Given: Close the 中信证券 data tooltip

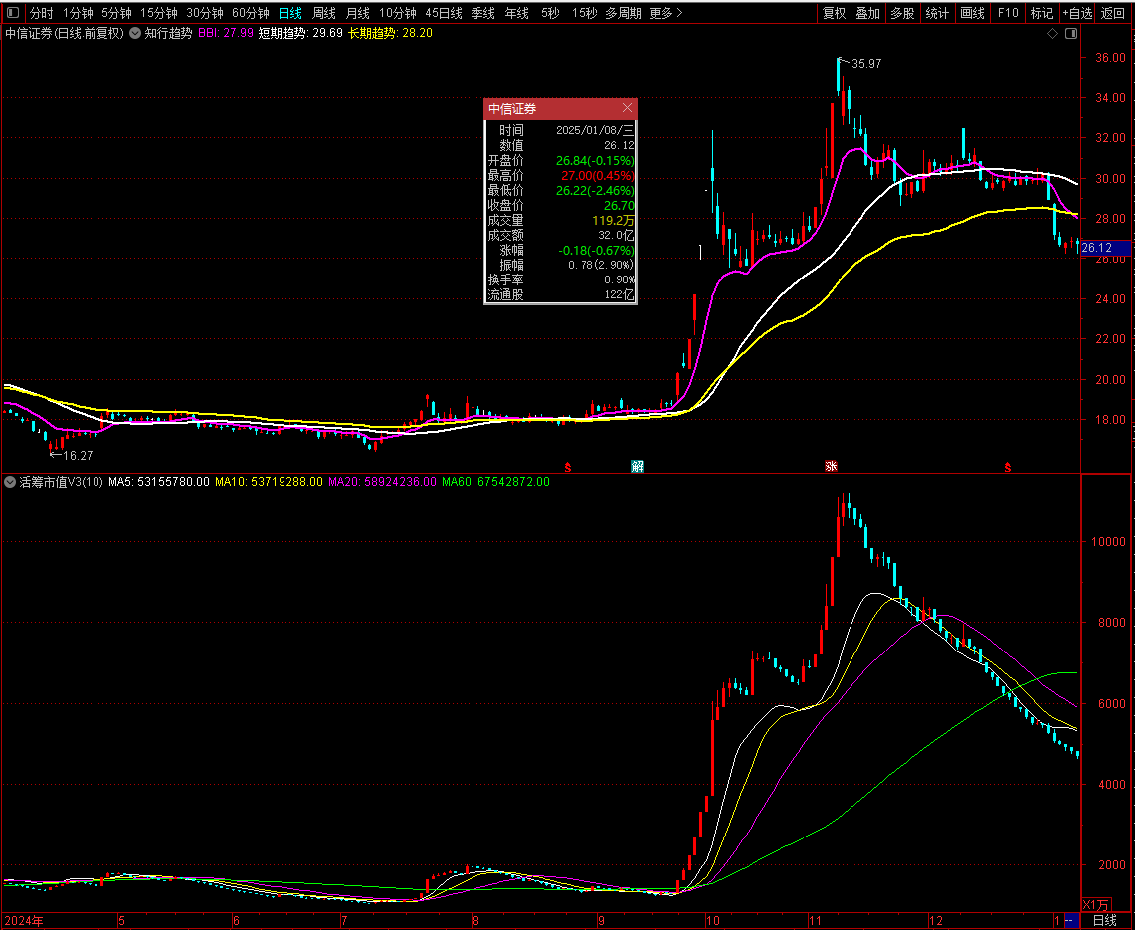Looking at the screenshot, I should [627, 108].
